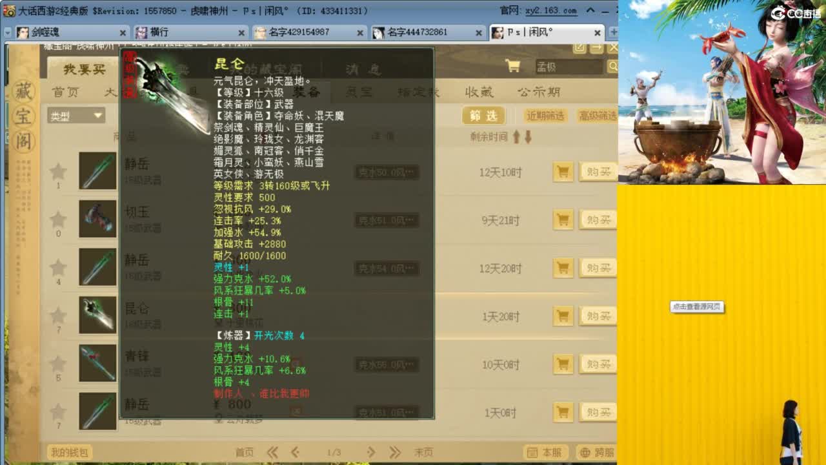
Task: Star the 昆仑 weapon listing
Action: coord(58,316)
